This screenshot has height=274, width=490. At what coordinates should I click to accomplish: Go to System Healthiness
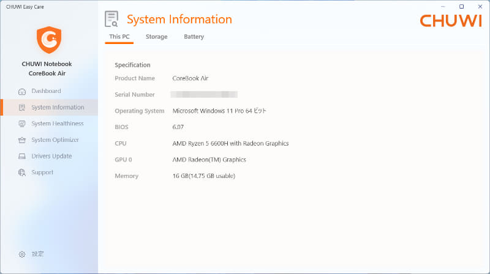[58, 124]
